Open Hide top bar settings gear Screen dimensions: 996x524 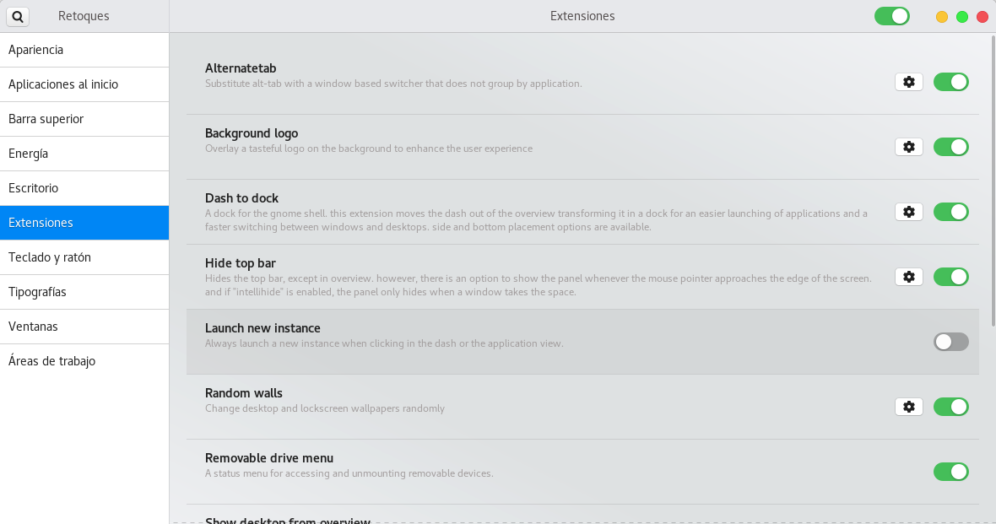coord(908,277)
